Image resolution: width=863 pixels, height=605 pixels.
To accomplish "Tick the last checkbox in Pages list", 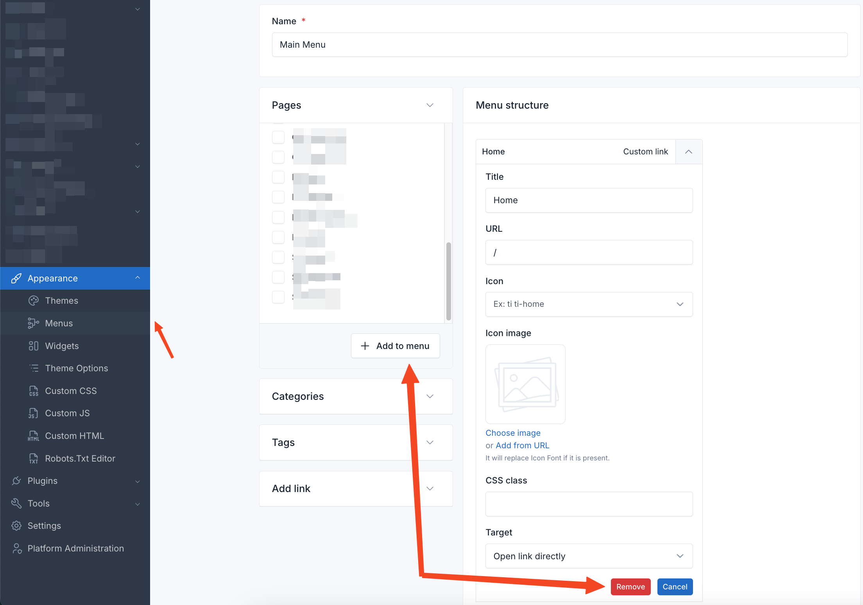I will pos(278,297).
